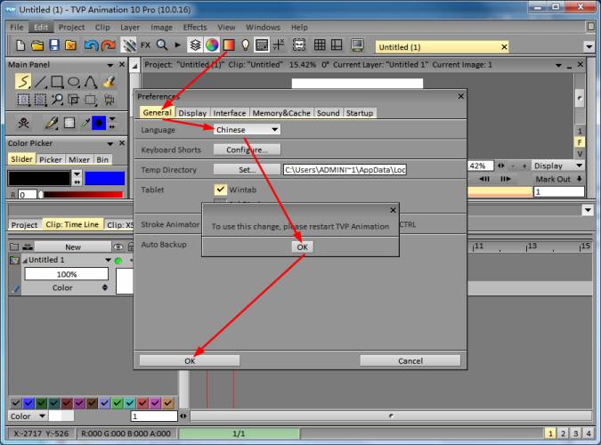This screenshot has width=601, height=445.
Task: Toggle the cyan color group checkmark
Action: [130, 403]
